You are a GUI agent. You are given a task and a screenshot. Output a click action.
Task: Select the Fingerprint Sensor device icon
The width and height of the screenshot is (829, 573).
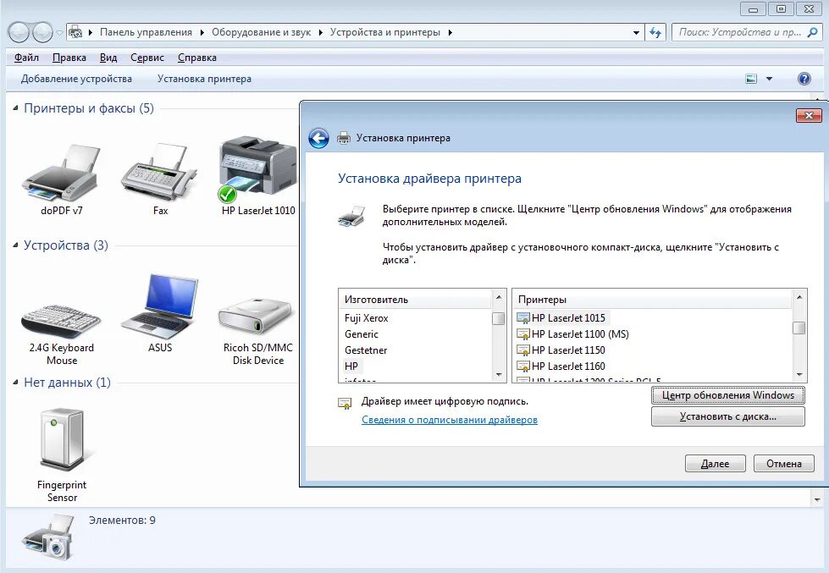point(62,440)
